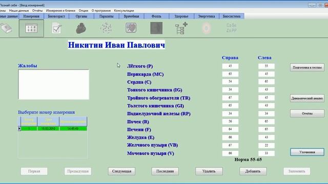
Task: Click the Удалить button
Action: click(209, 171)
